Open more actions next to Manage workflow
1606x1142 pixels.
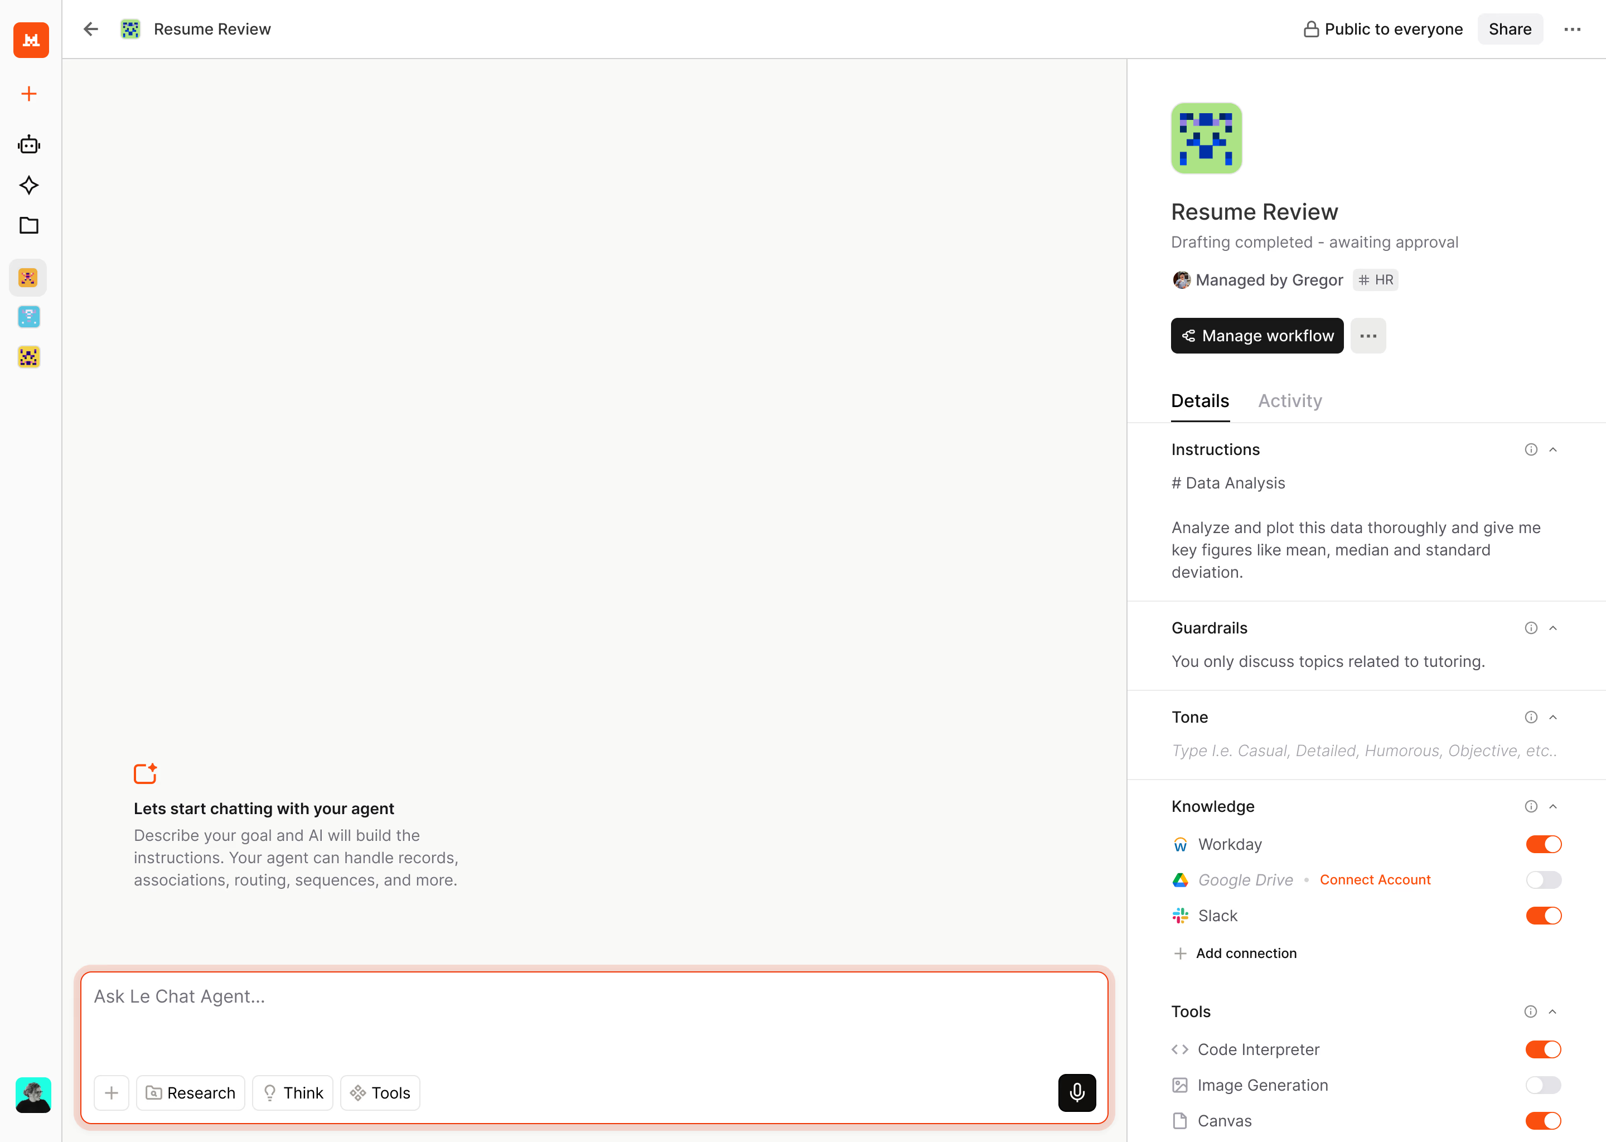tap(1368, 336)
